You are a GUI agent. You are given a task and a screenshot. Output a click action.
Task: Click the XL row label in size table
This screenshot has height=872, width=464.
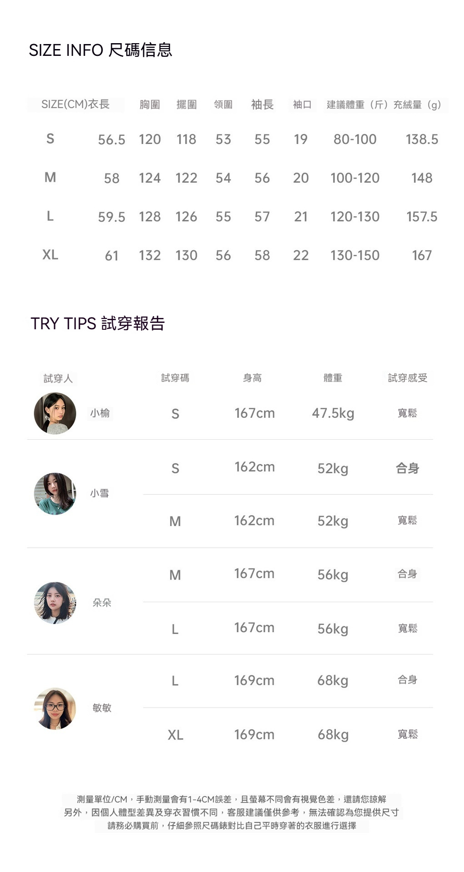click(x=50, y=255)
